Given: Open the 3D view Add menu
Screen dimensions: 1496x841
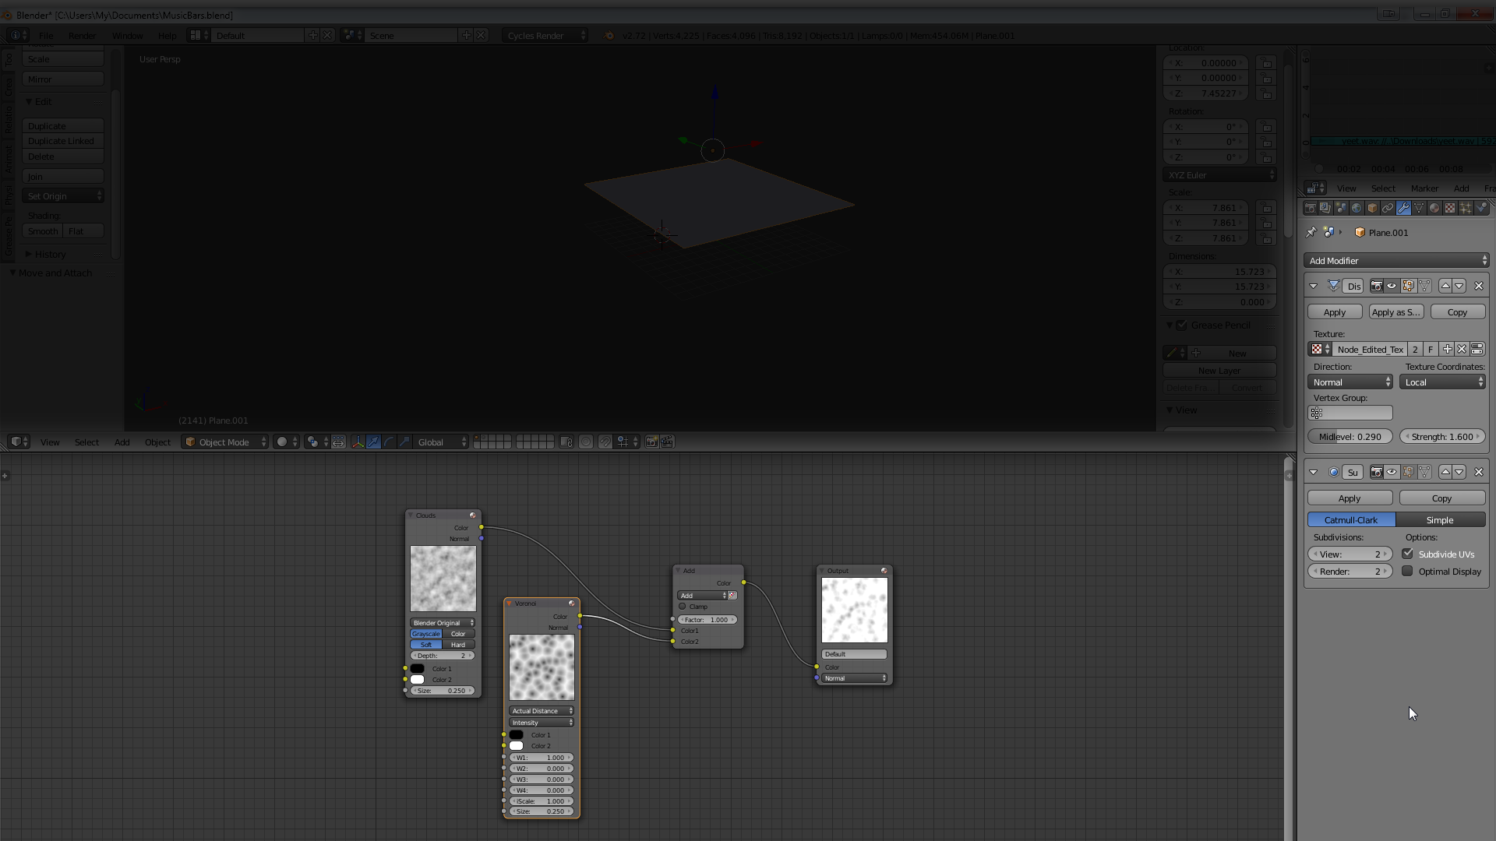Looking at the screenshot, I should click(x=122, y=442).
